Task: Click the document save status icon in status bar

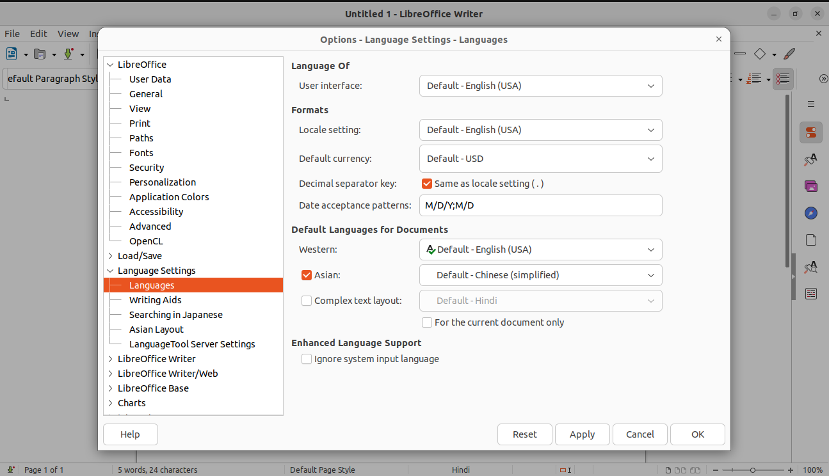Action: tap(12, 470)
